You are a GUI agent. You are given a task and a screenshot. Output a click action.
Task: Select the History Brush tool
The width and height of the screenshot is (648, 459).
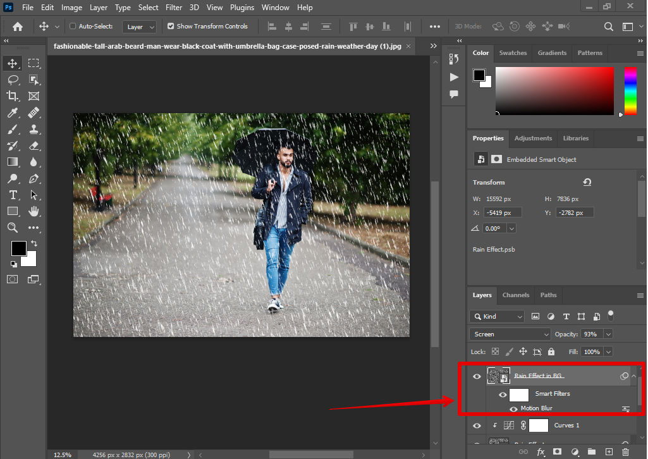pos(13,146)
